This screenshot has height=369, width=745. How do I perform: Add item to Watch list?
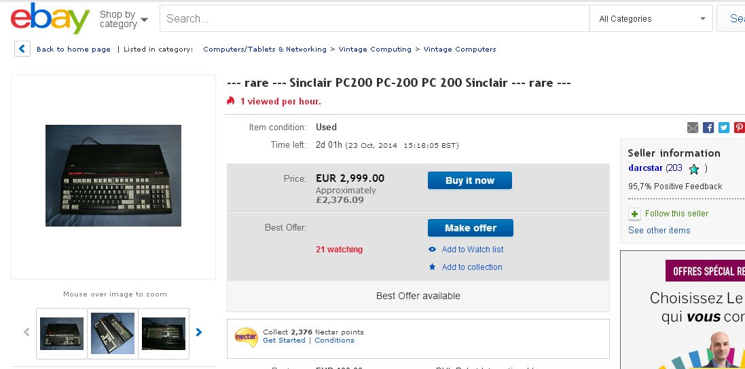click(x=472, y=250)
